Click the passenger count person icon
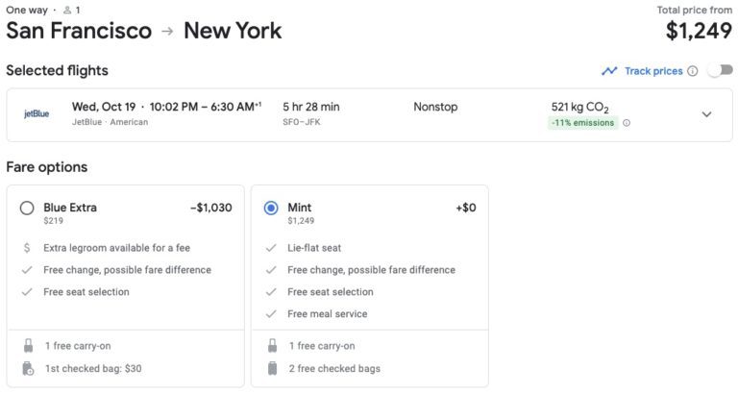 click(67, 10)
